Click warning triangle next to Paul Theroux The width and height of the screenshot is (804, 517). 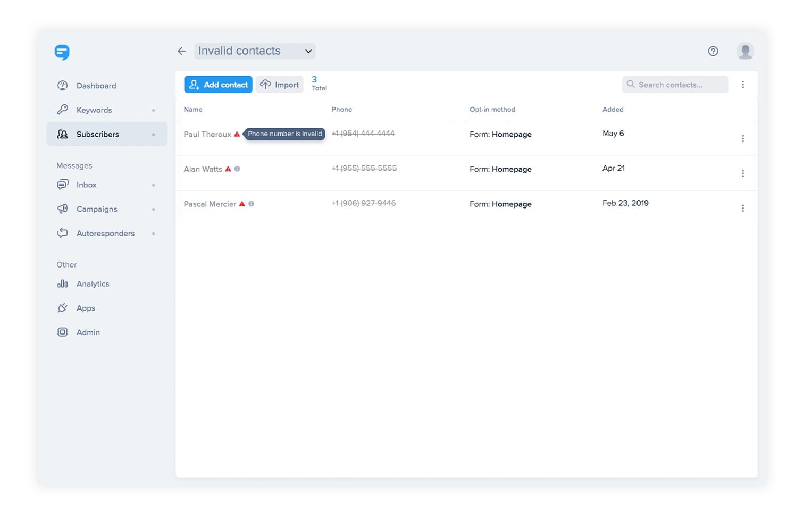(237, 134)
